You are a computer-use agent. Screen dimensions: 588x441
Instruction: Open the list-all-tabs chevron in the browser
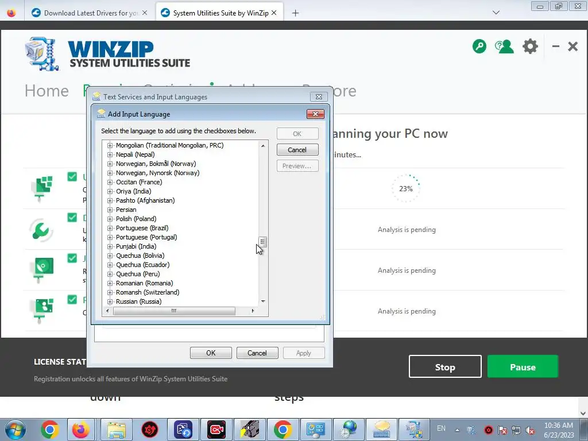[x=496, y=13]
